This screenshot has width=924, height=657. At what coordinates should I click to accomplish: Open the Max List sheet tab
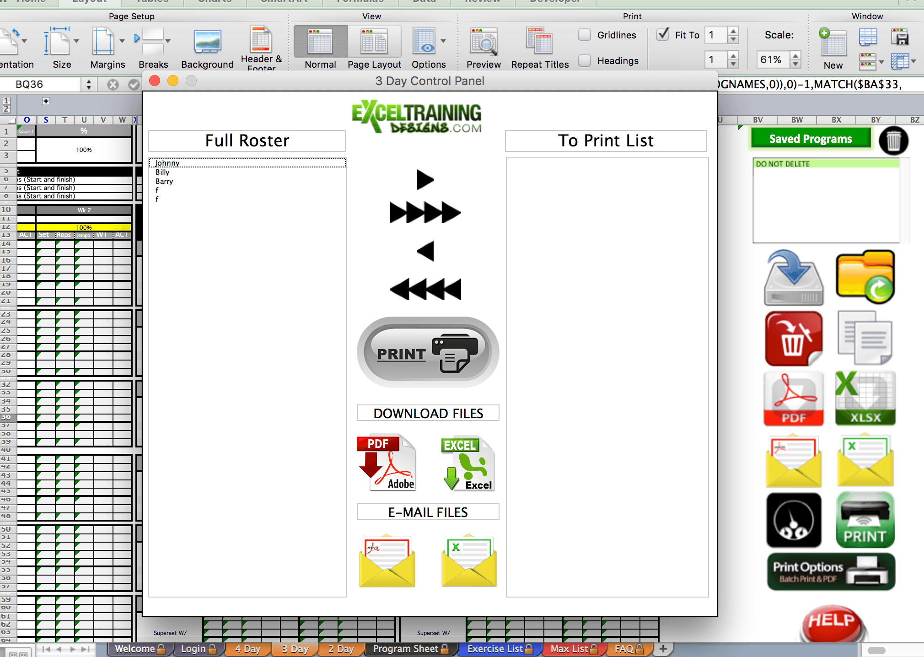(574, 649)
